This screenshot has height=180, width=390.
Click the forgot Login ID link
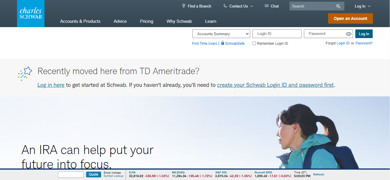(343, 43)
